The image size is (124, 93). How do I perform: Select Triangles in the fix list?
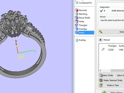pos(83,25)
